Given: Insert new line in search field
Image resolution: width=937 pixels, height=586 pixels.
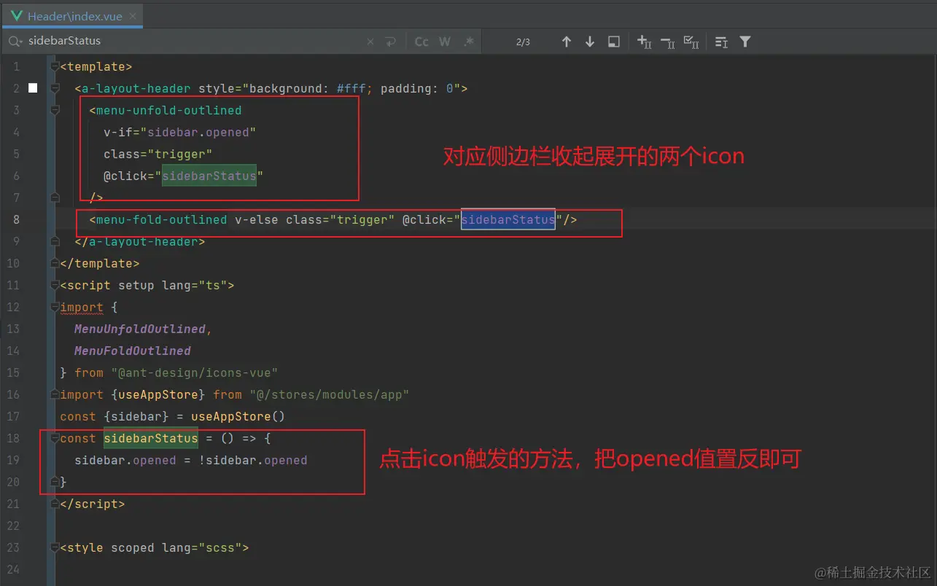Looking at the screenshot, I should tap(391, 42).
